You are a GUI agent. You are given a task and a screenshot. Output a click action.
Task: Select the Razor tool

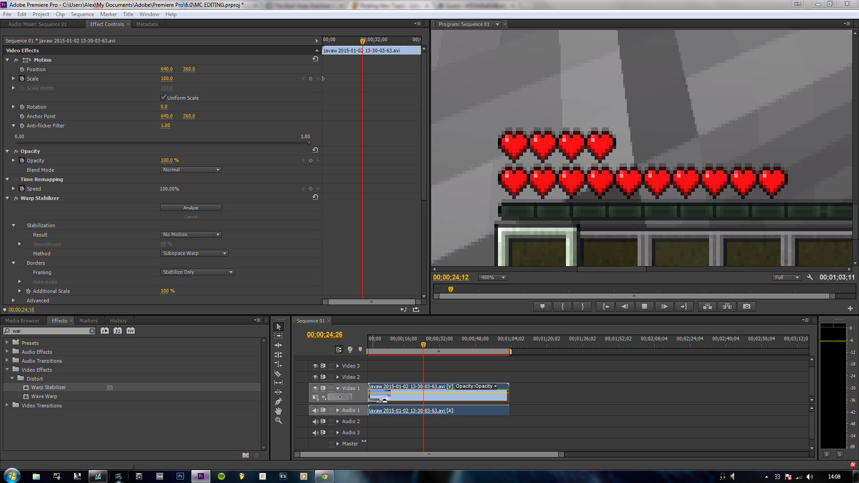point(278,373)
